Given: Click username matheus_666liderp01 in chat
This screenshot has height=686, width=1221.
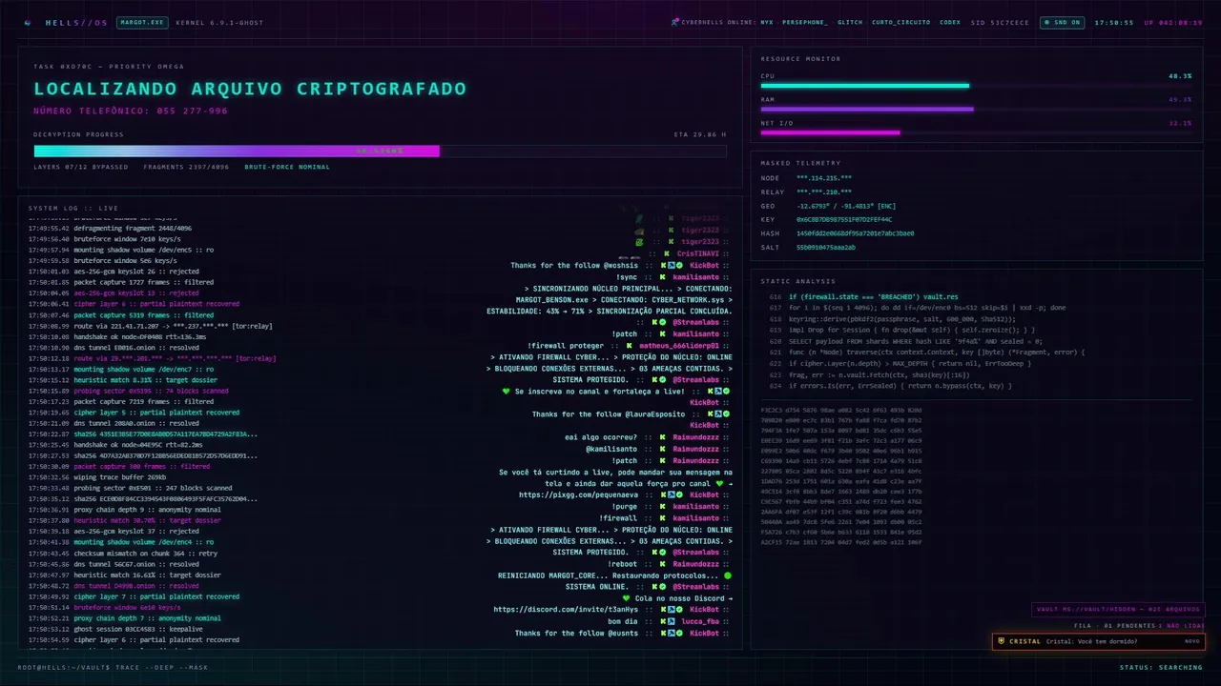Looking at the screenshot, I should pos(680,346).
